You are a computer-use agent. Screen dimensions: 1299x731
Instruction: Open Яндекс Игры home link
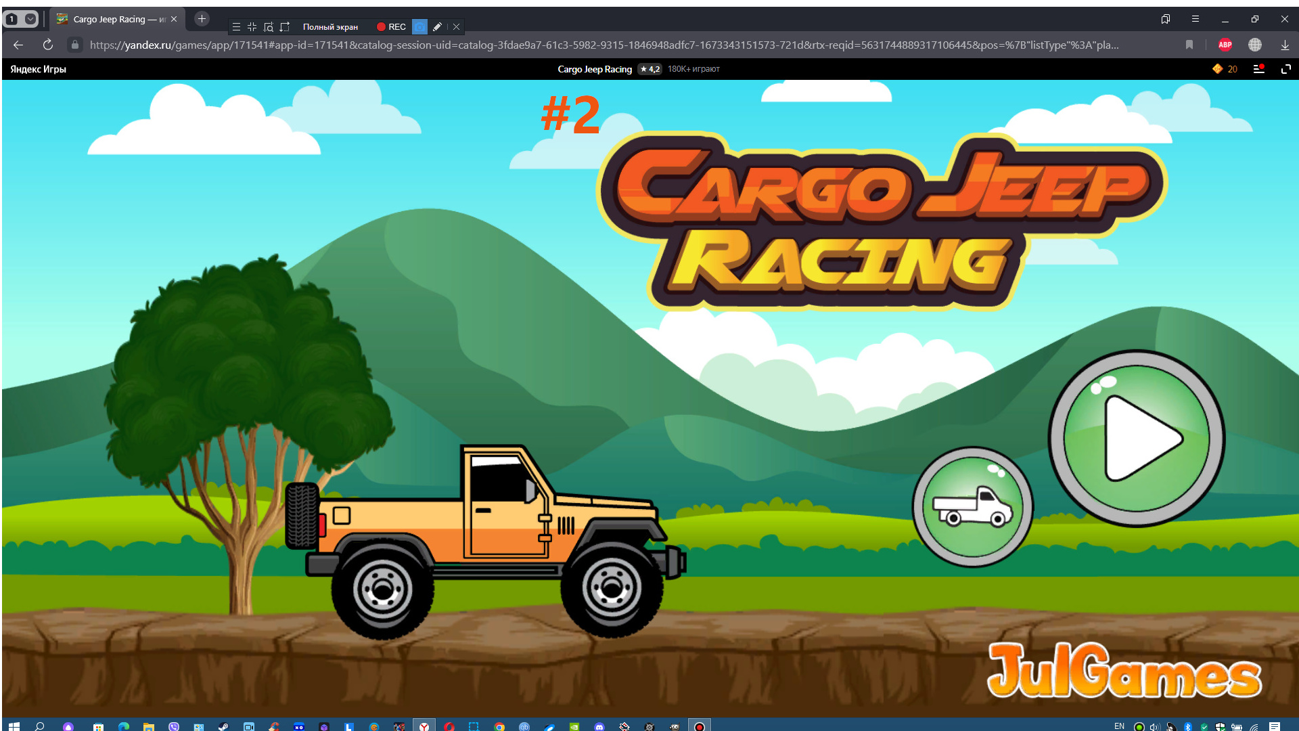(39, 69)
